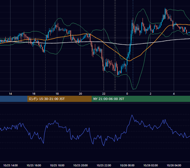Click the 10/25 14:00 date label
The image size is (190, 168).
pos(10,165)
